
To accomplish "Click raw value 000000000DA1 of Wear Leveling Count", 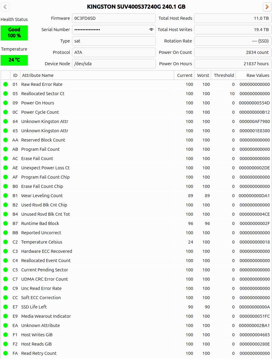I will (x=255, y=196).
